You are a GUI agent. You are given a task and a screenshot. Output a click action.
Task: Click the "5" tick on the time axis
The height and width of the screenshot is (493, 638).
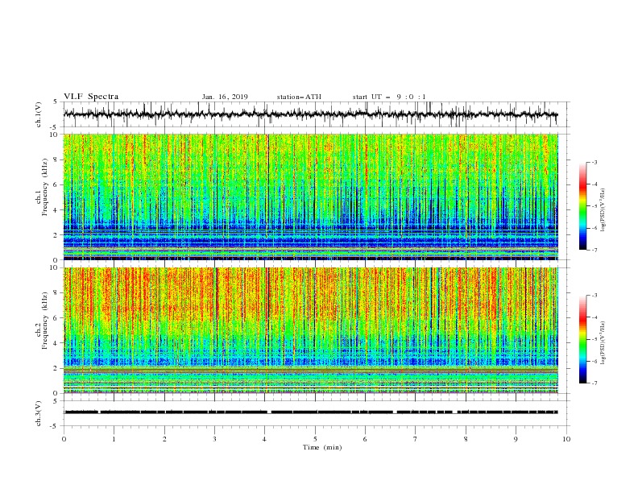315,439
